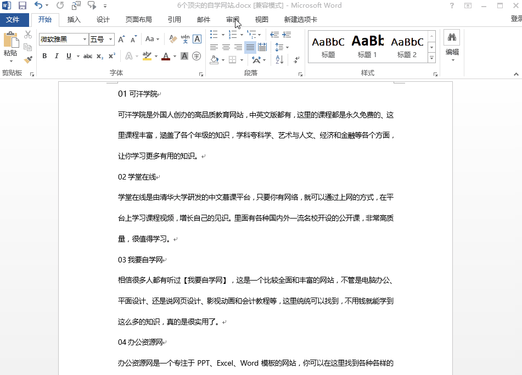Expand multilevel list dropdown
This screenshot has height=375, width=522.
tap(259, 35)
